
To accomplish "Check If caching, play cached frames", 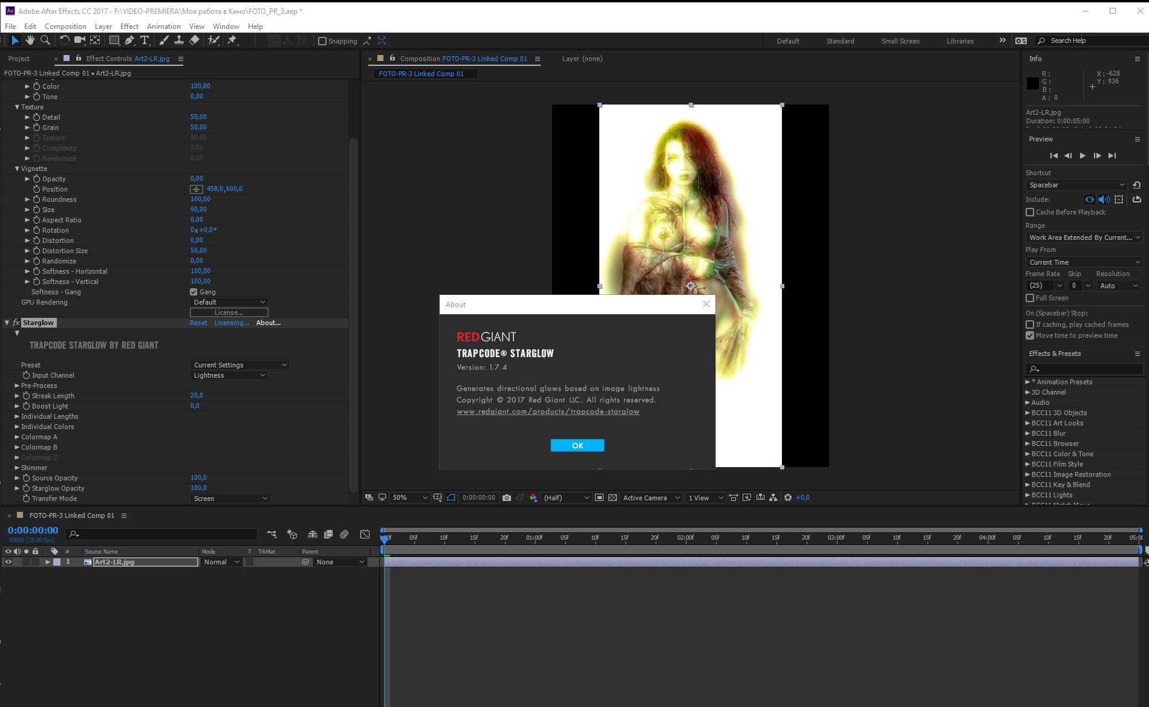I will tap(1030, 324).
